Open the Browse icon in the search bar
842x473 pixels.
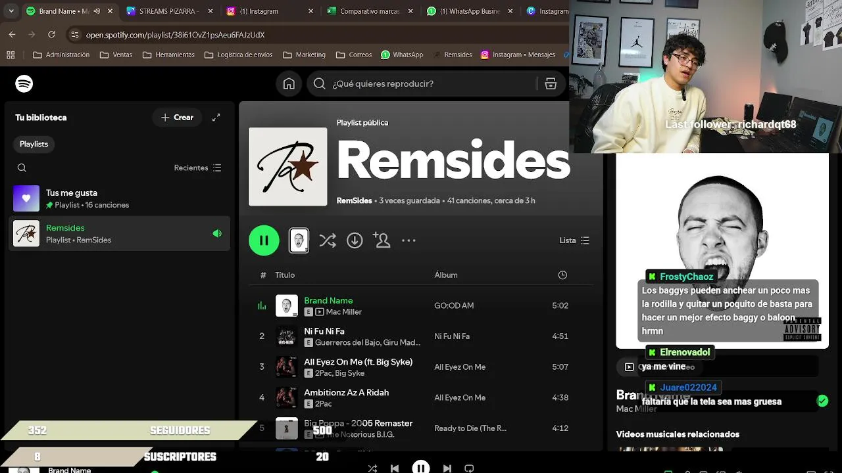click(x=551, y=83)
